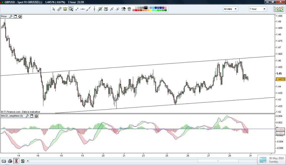Choose the line segment drawing tool

[77, 9]
